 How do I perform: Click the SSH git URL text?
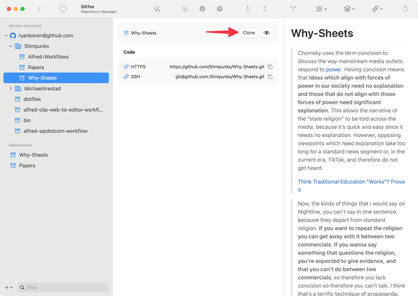pos(220,77)
